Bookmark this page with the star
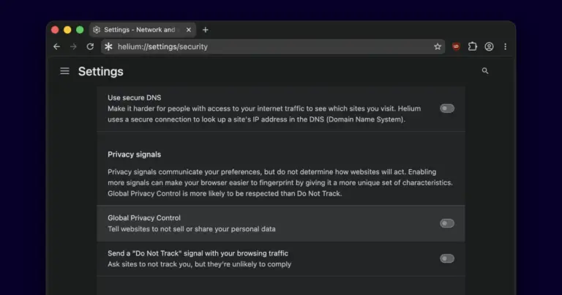Viewport: 562px width, 295px height. [438, 47]
